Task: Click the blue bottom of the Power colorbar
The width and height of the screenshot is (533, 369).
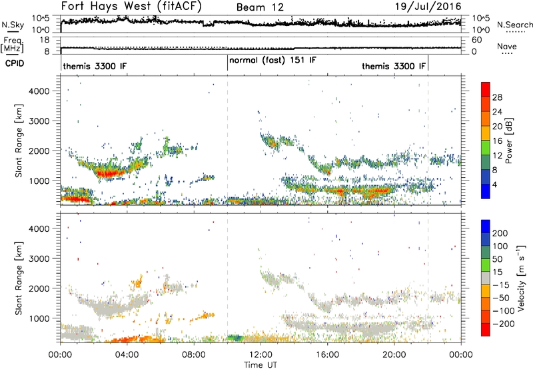Action: pyautogui.click(x=486, y=192)
